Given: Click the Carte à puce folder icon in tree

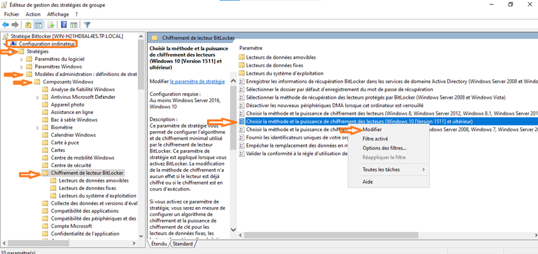Looking at the screenshot, I should [45, 143].
